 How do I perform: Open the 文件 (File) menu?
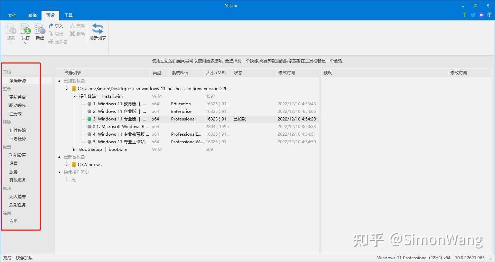click(x=12, y=15)
